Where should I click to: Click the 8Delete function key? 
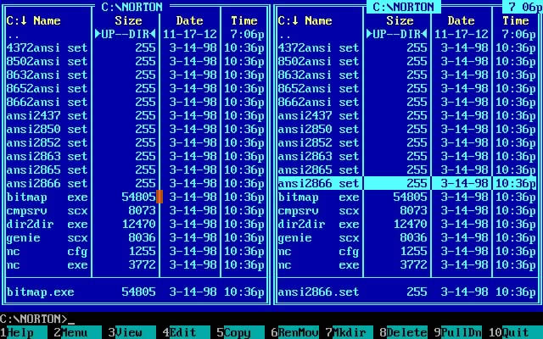404,332
